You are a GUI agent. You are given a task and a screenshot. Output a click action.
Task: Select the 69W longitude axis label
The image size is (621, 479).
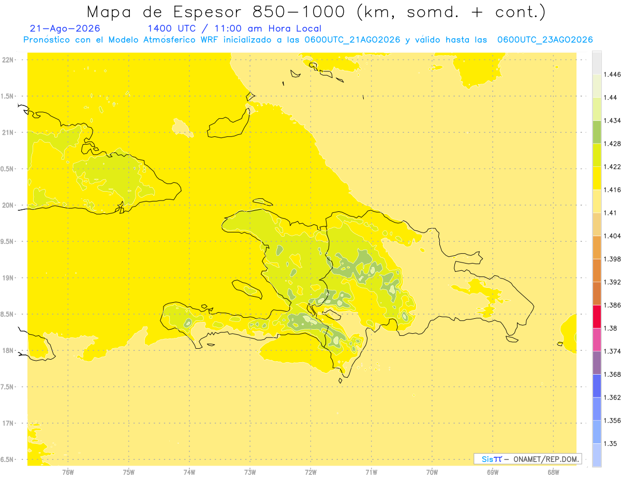pos(493,472)
